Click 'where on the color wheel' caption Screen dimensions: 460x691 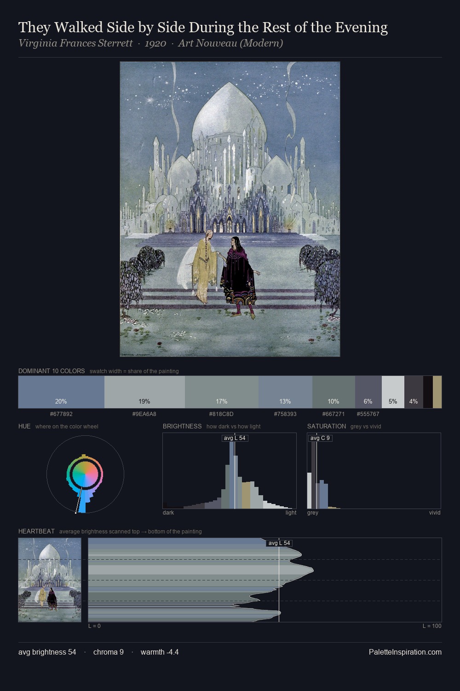[x=67, y=427]
